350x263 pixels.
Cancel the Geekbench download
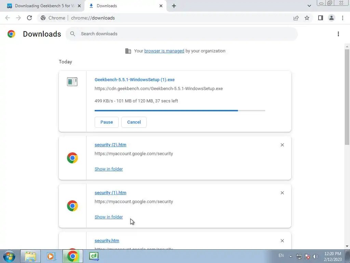point(134,122)
